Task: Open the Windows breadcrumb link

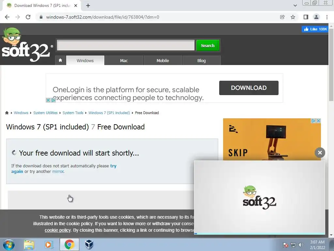Action: tap(21, 113)
